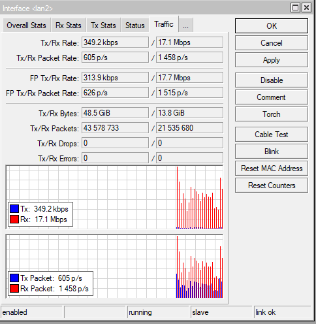Reset Counters for lan2
The width and height of the screenshot is (316, 324).
272,186
